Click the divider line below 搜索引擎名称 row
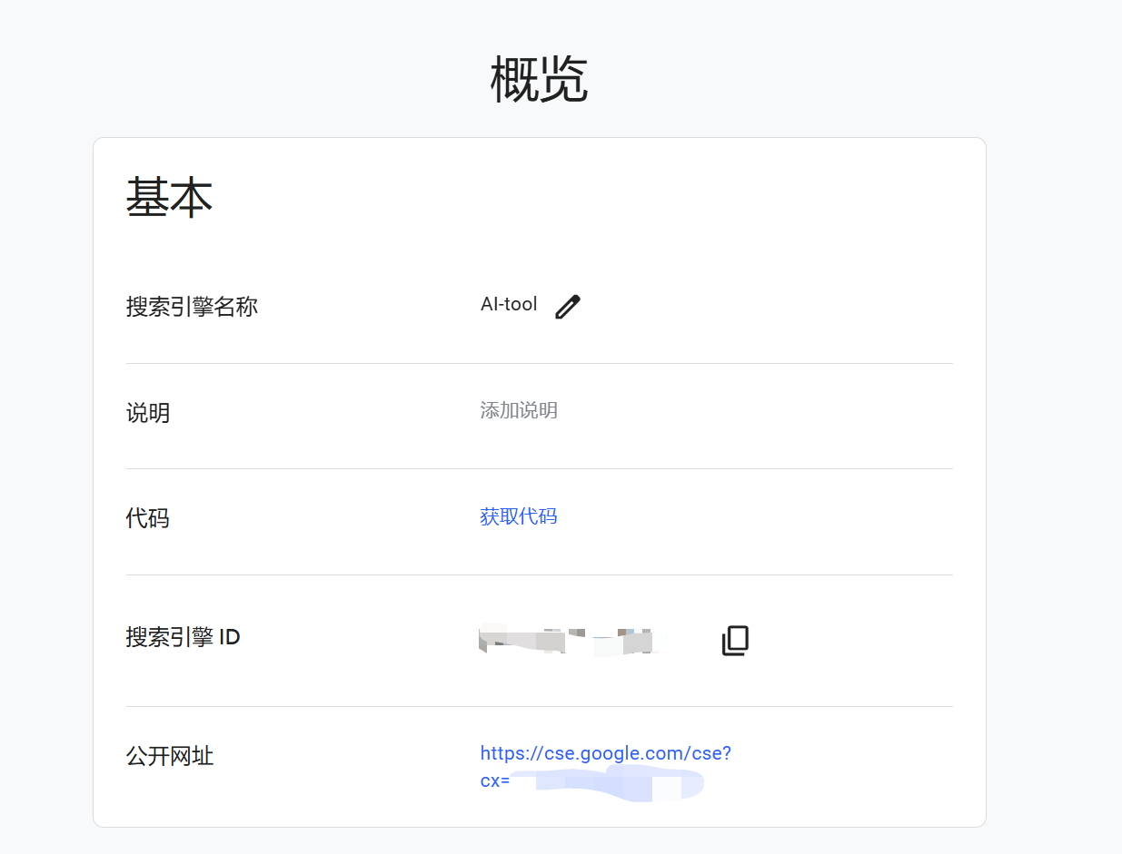This screenshot has height=854, width=1122. pos(539,363)
